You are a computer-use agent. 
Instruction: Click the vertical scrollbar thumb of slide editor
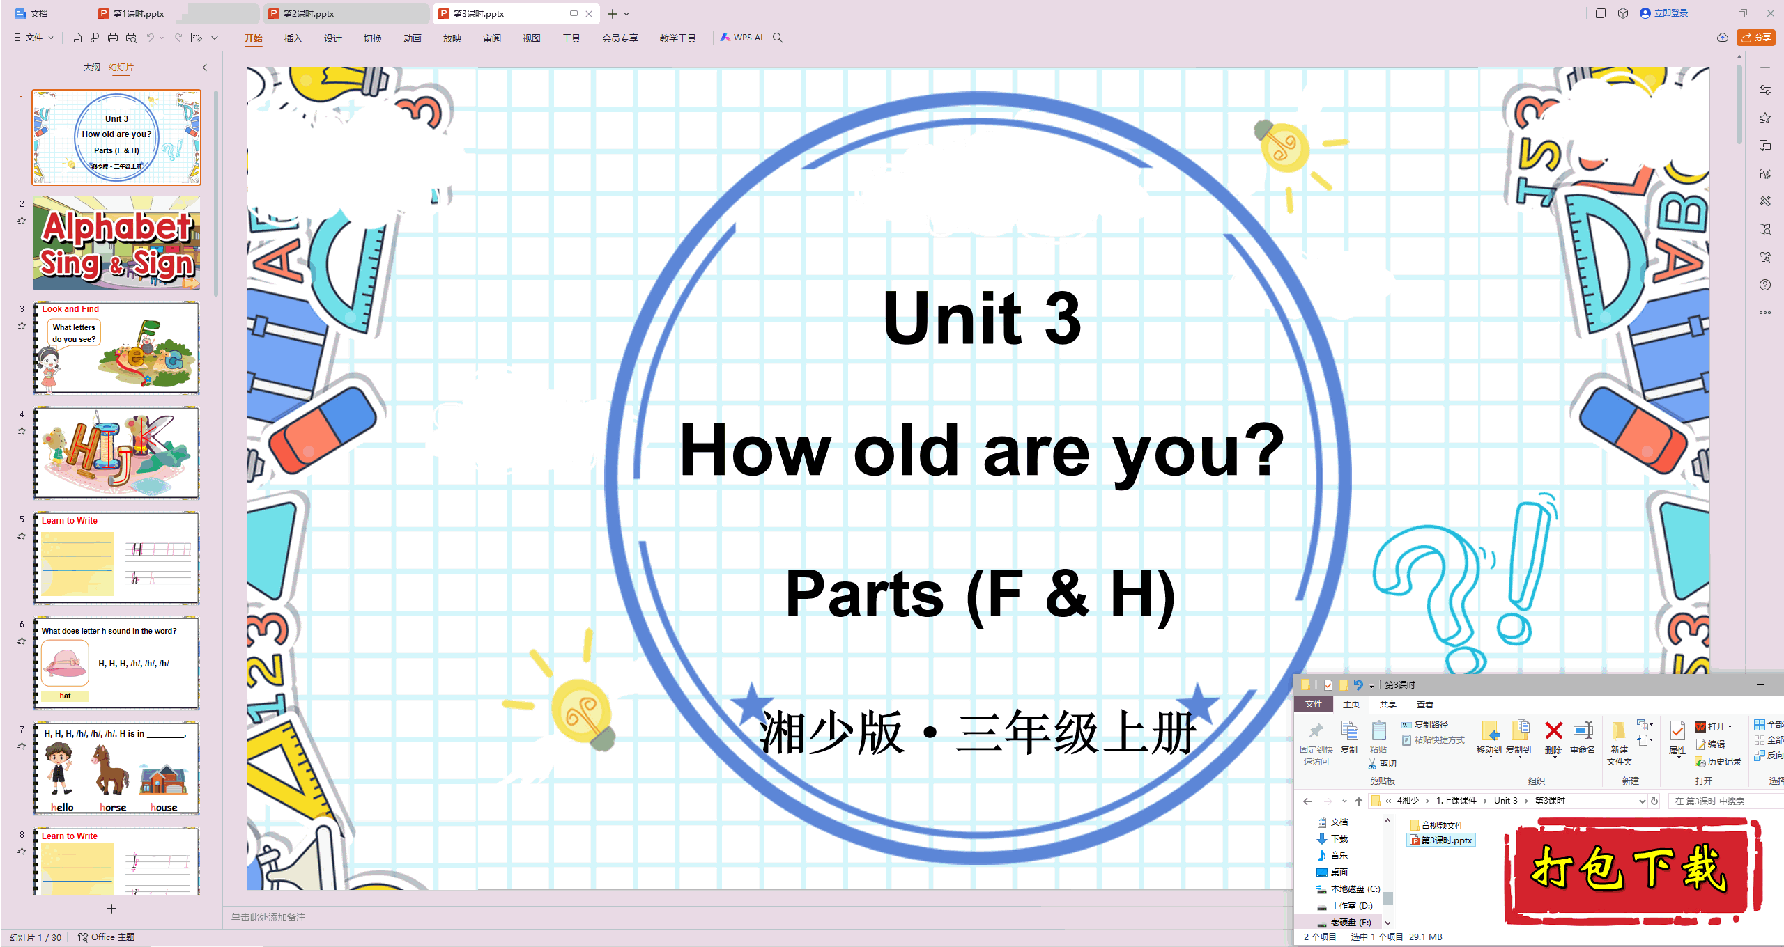1739,104
